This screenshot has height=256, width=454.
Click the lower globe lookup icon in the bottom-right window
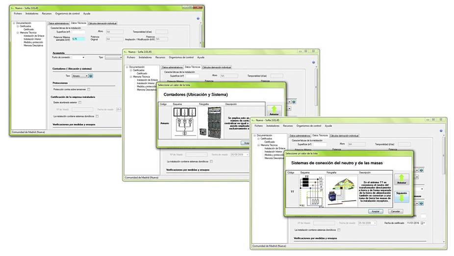[422, 204]
